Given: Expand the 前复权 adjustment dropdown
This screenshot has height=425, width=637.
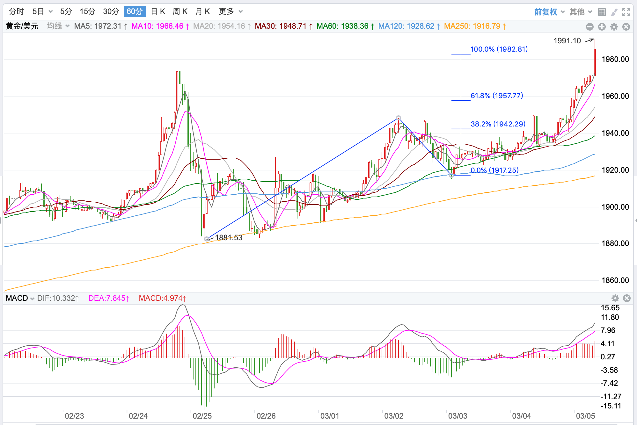Looking at the screenshot, I should (x=549, y=12).
